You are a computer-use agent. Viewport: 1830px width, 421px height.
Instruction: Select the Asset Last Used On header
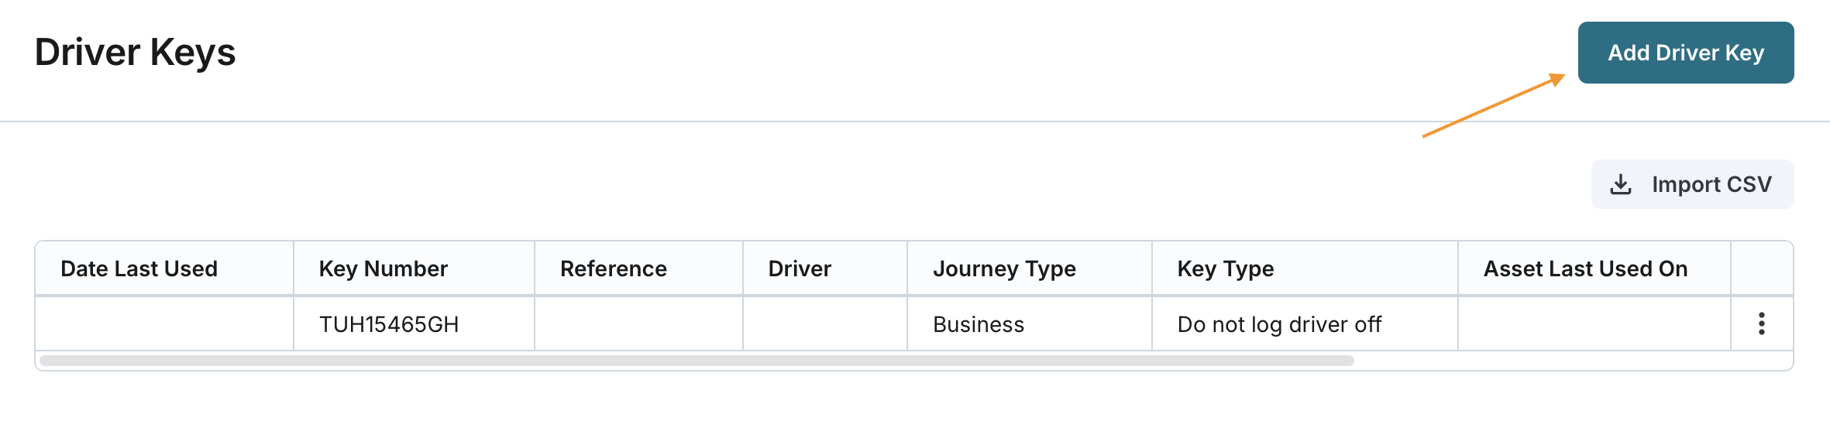pos(1585,269)
